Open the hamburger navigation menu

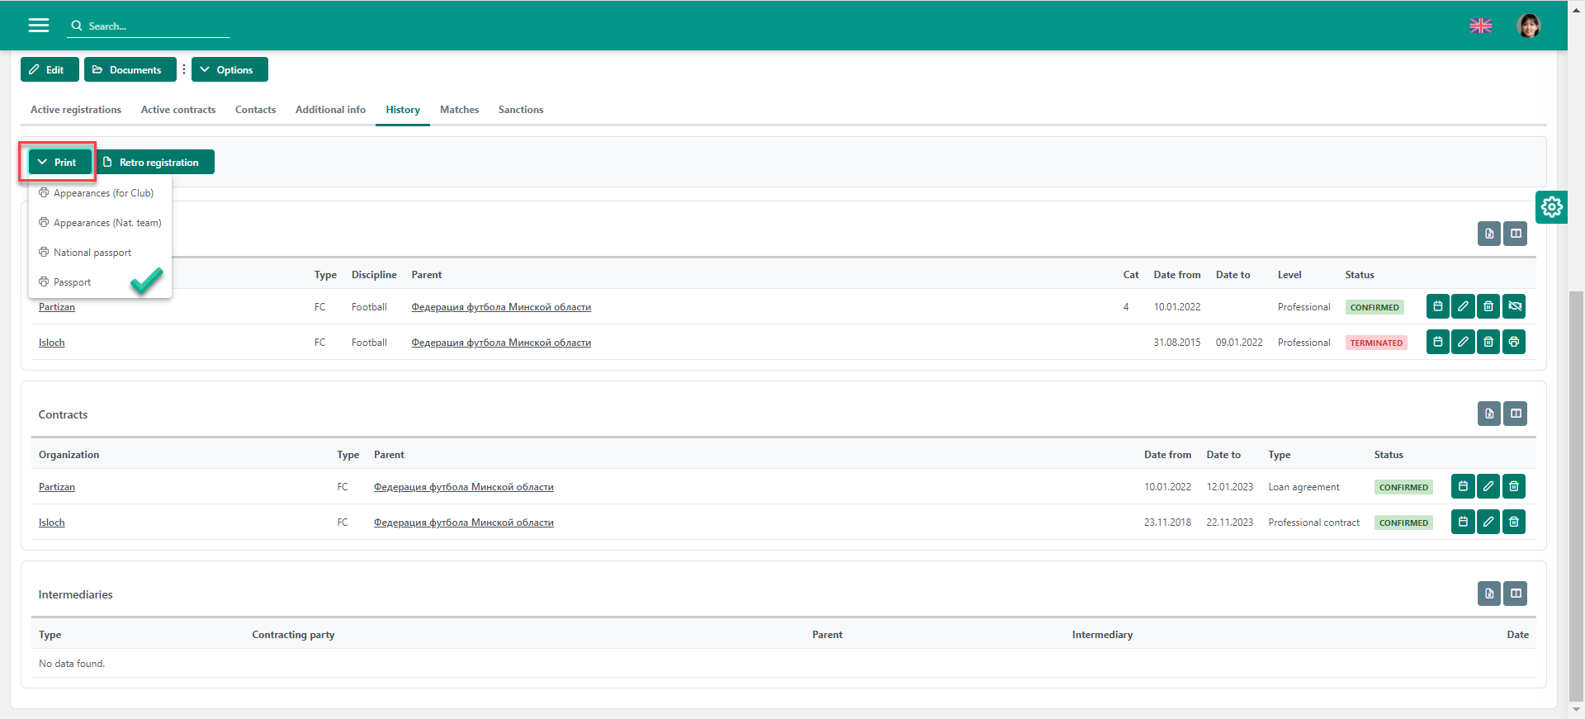(x=39, y=26)
